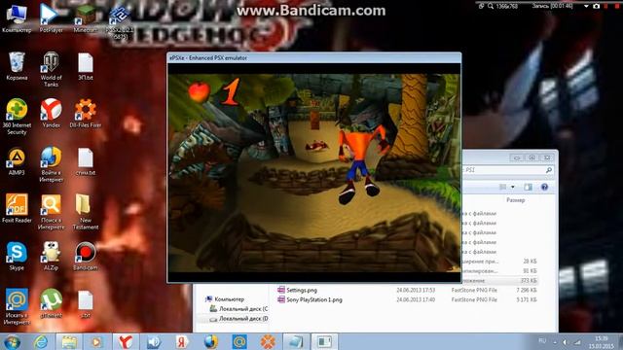Open Windows Explorer taskbar button
The height and width of the screenshot is (350, 623).
point(69,342)
